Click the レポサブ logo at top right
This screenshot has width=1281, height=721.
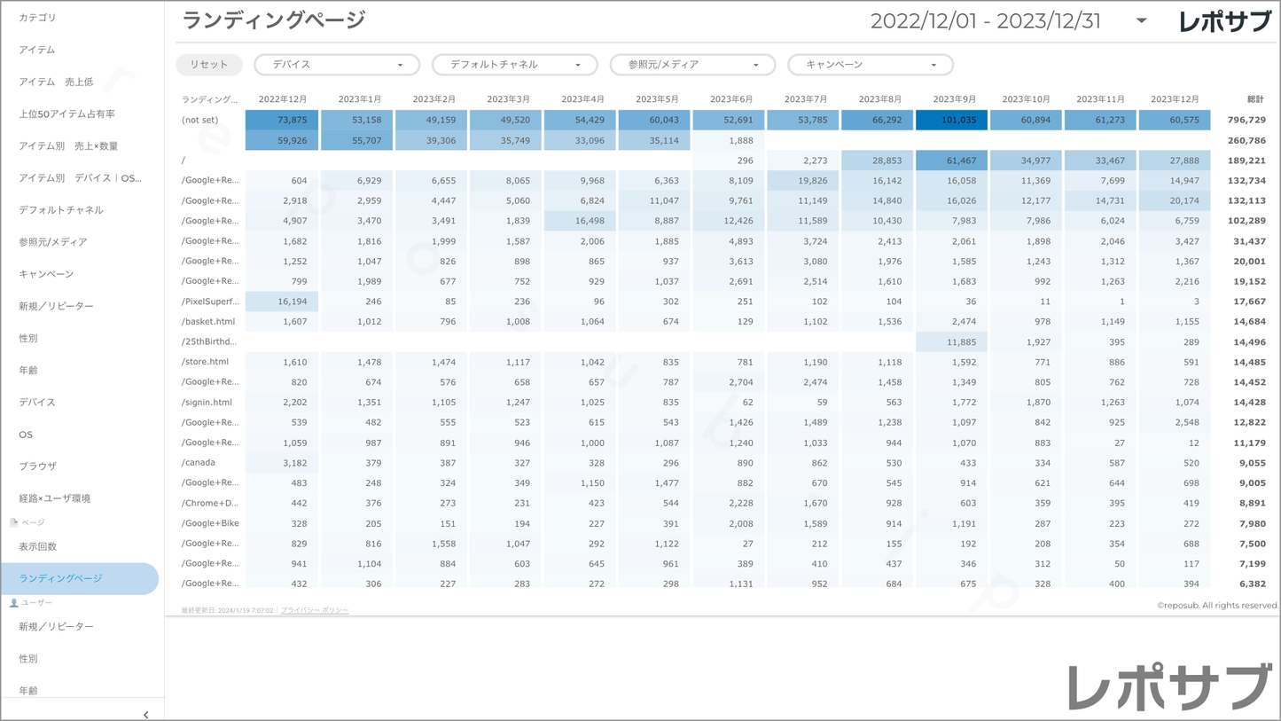tap(1224, 21)
